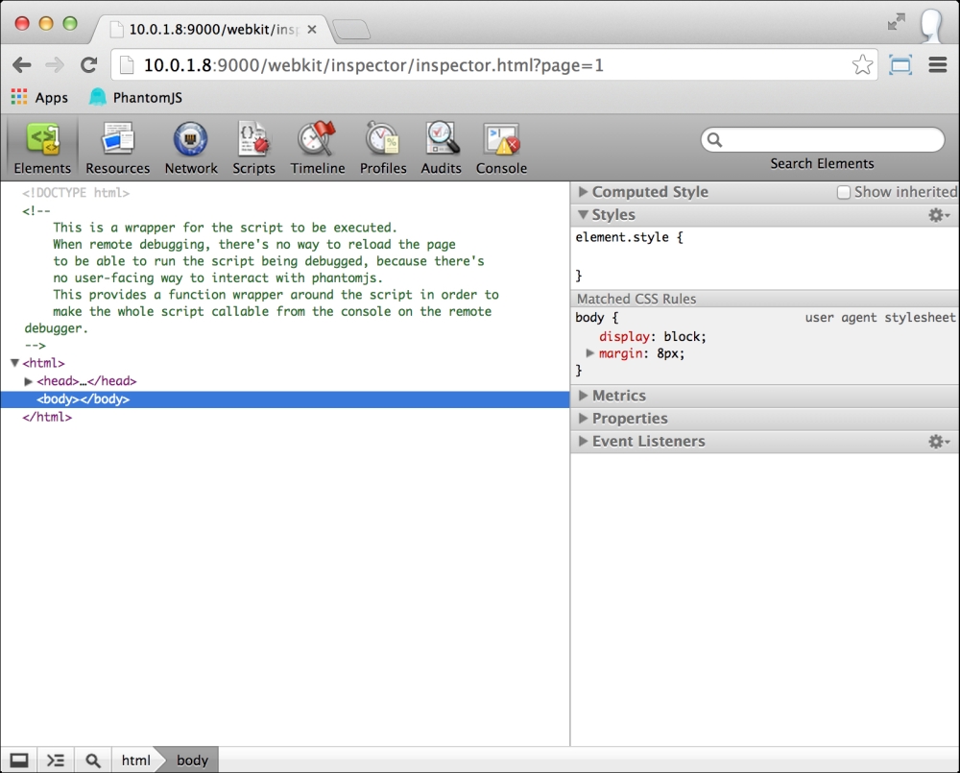Select the DOCTYPE html line

(76, 193)
